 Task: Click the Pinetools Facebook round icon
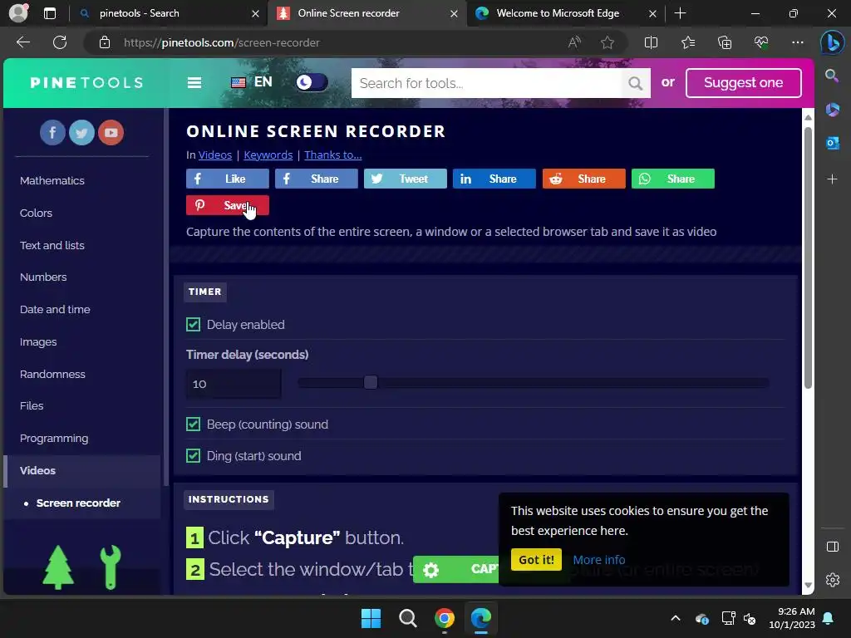click(52, 132)
